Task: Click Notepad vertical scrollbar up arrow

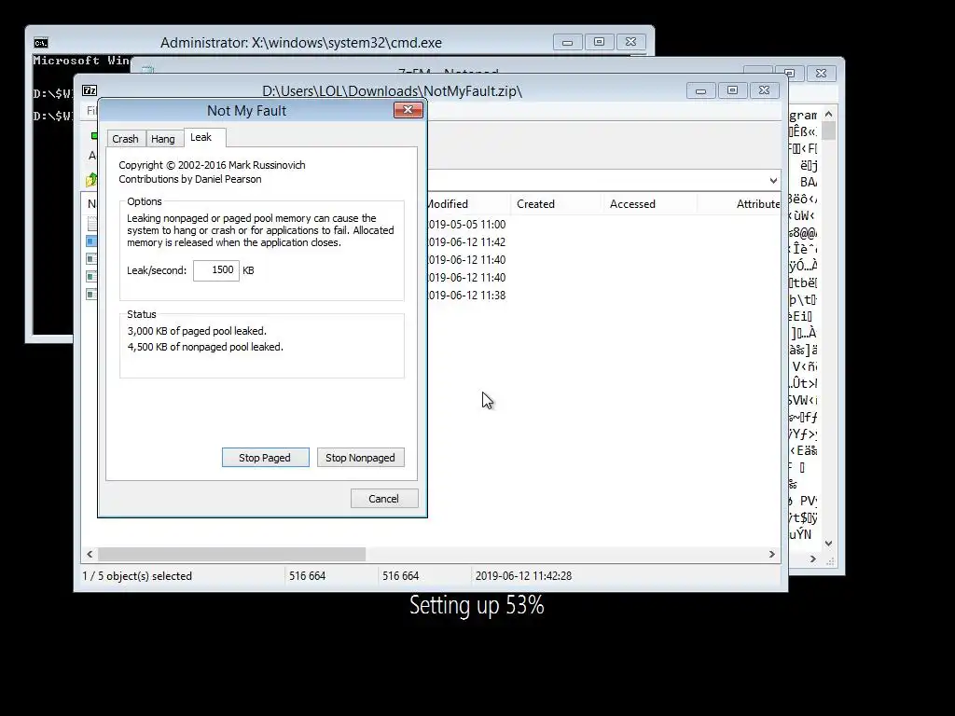Action: tap(828, 115)
